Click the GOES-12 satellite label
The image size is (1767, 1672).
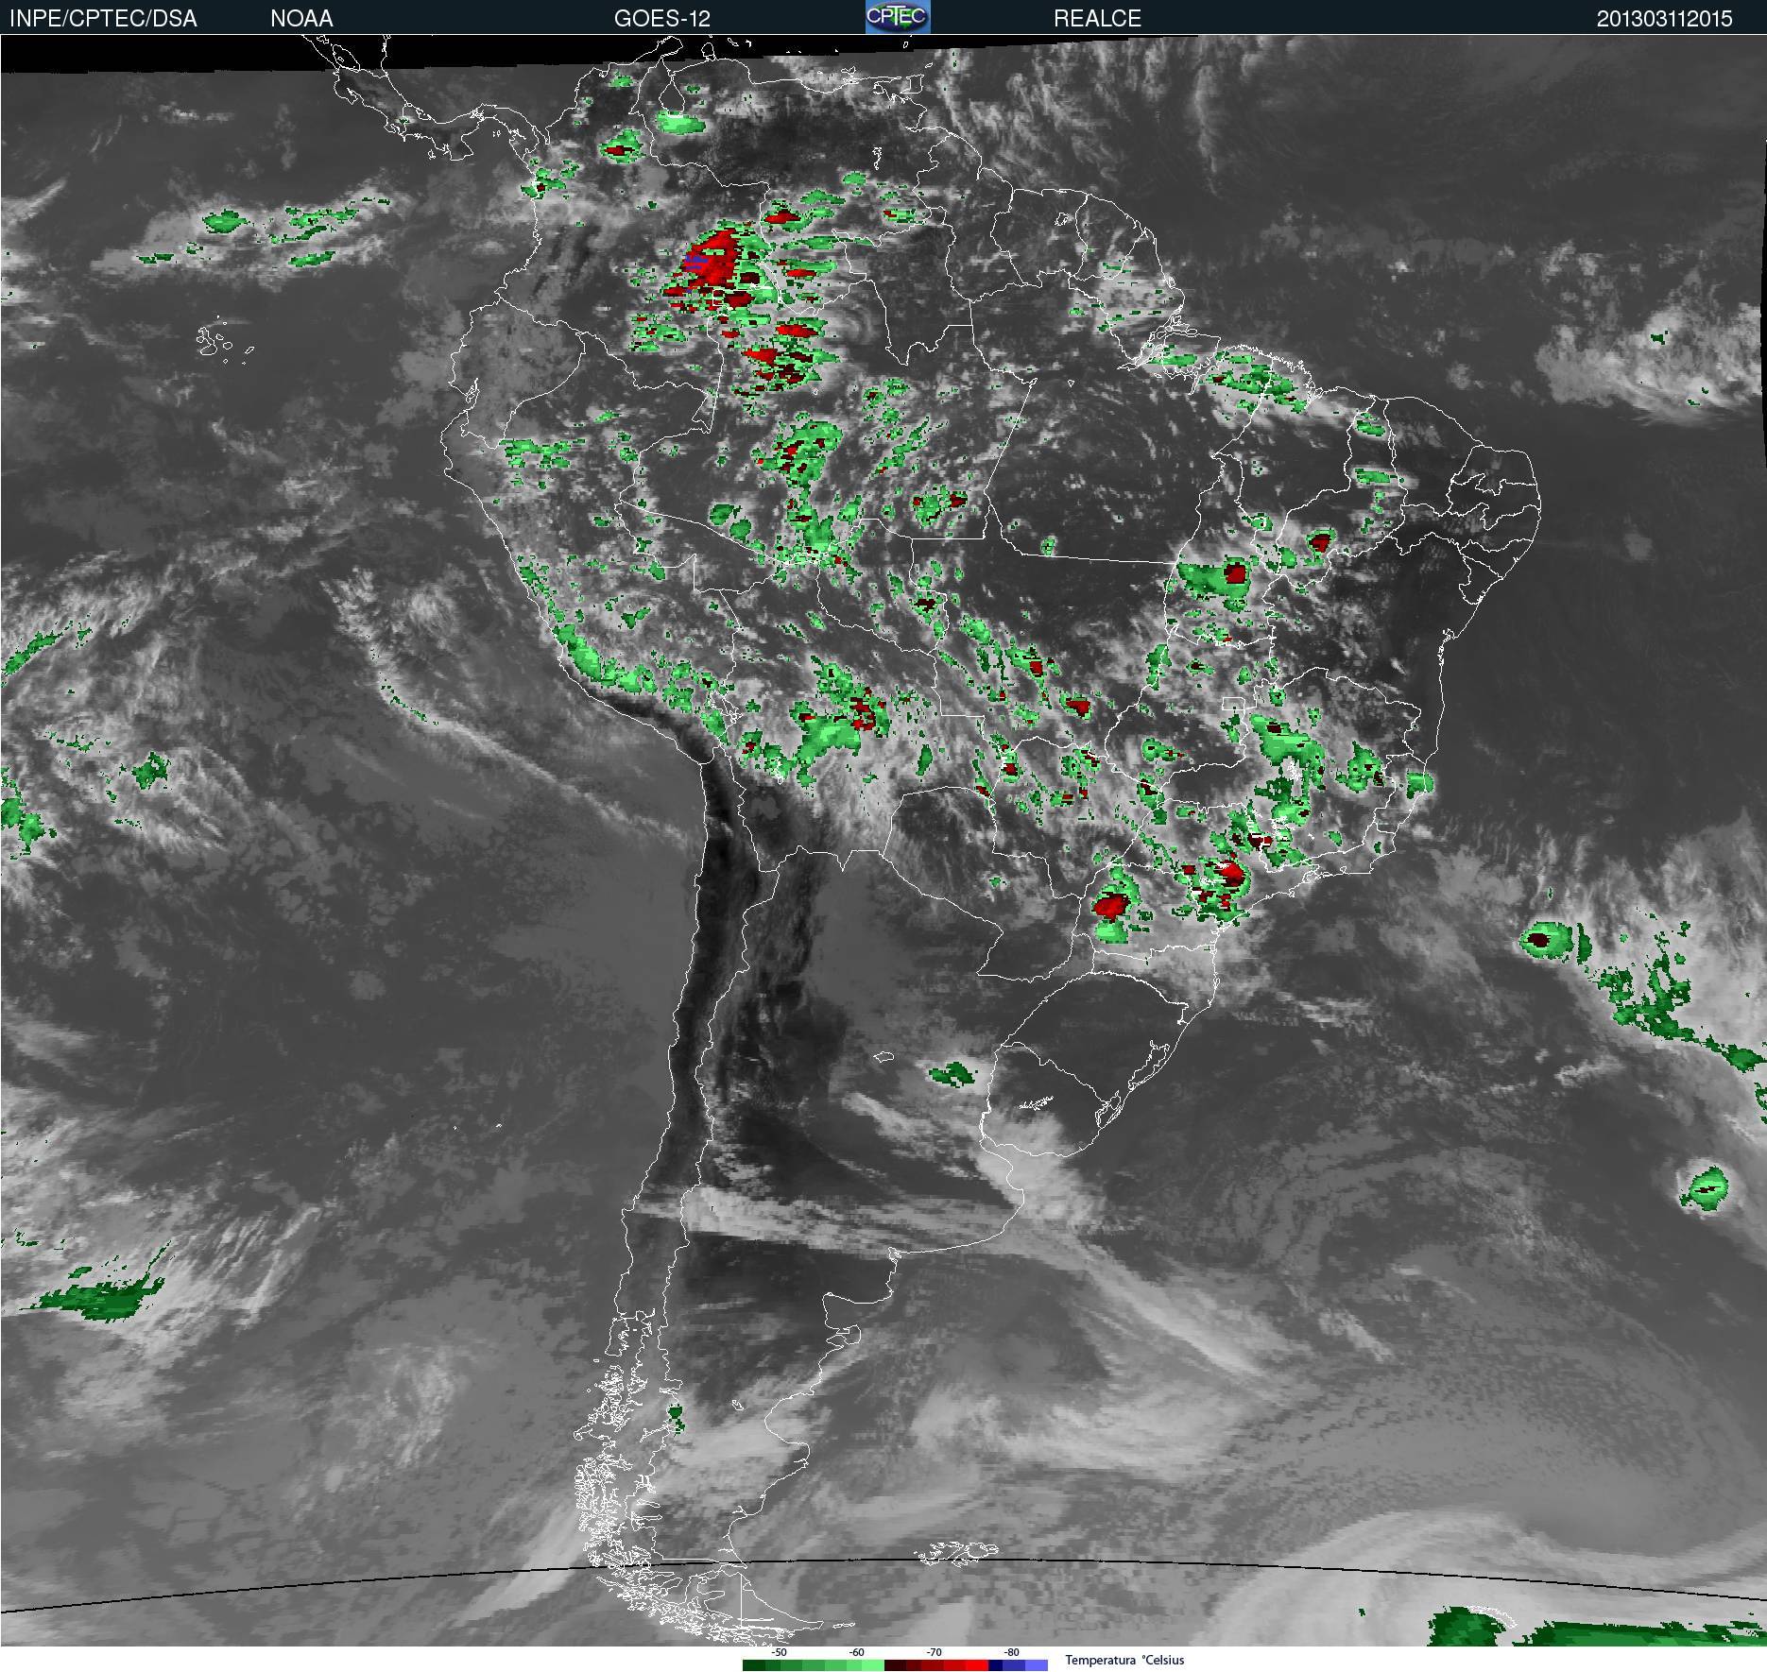pos(661,18)
